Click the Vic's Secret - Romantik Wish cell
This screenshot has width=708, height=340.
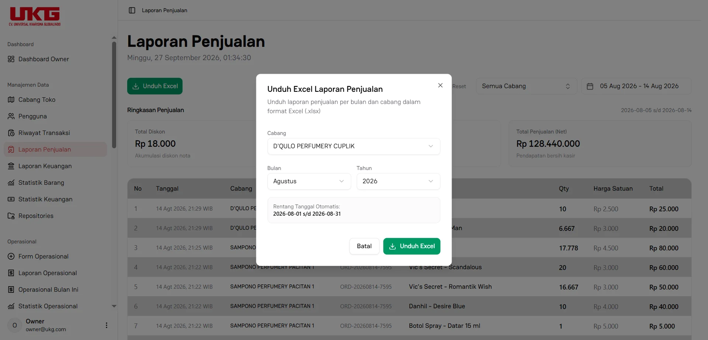point(450,287)
